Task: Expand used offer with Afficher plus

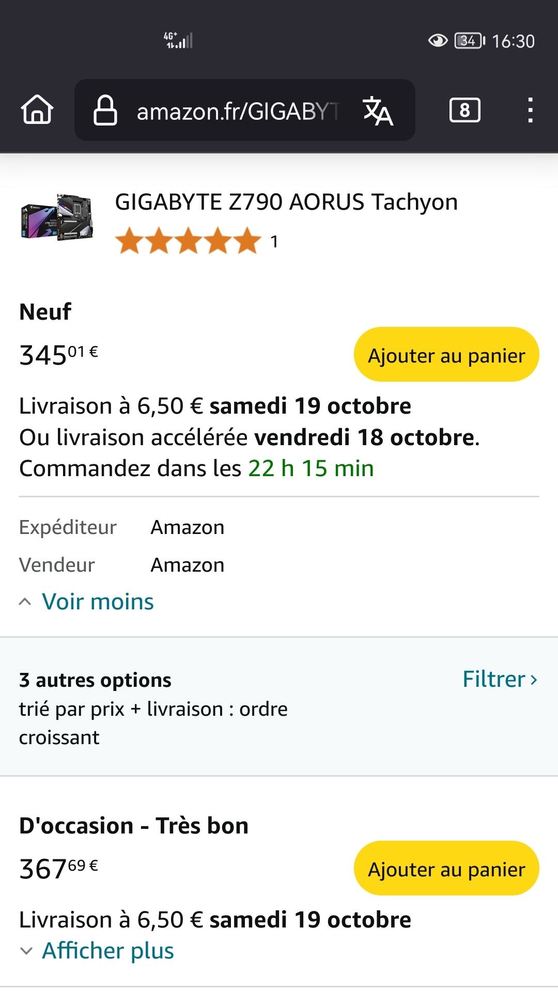Action: [107, 950]
